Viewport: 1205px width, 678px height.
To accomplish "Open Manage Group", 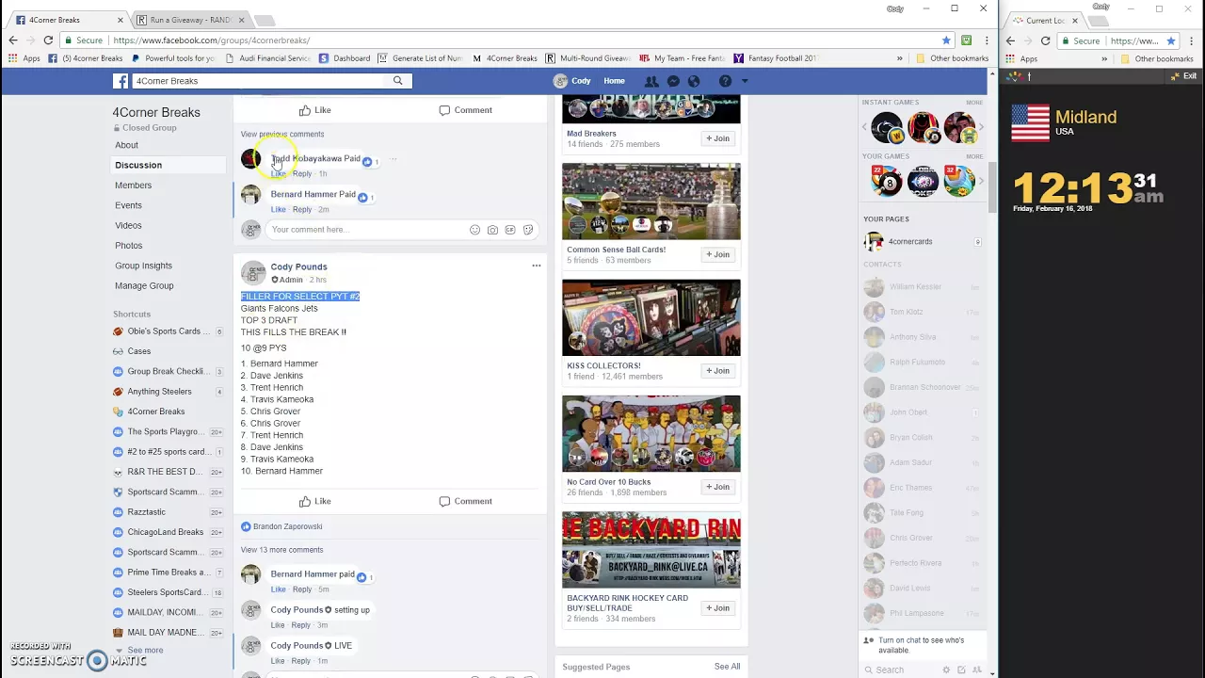I will [144, 285].
